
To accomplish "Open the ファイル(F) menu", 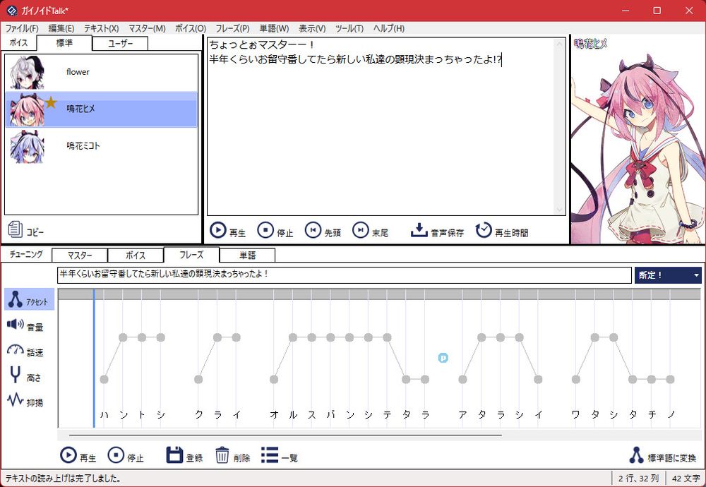I will [22, 28].
